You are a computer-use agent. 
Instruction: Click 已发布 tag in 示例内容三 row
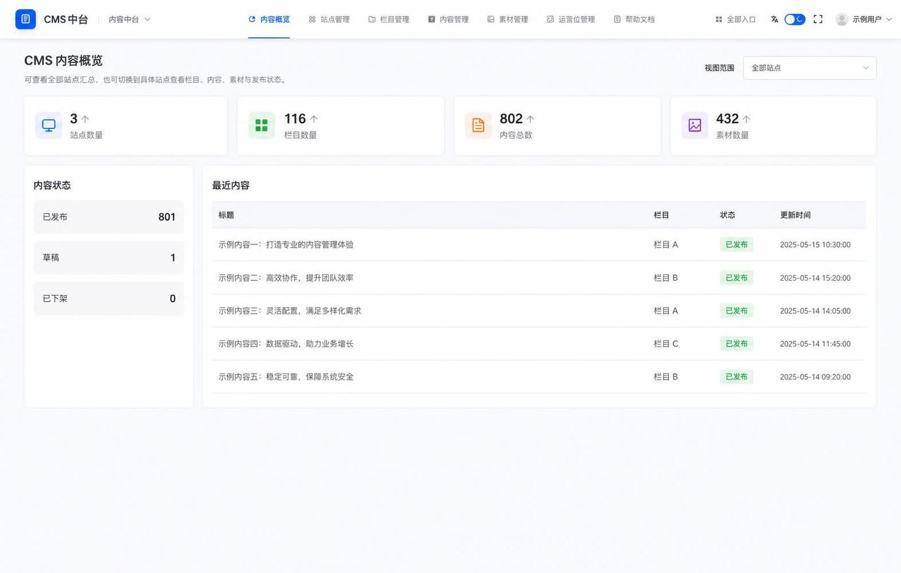coord(737,311)
